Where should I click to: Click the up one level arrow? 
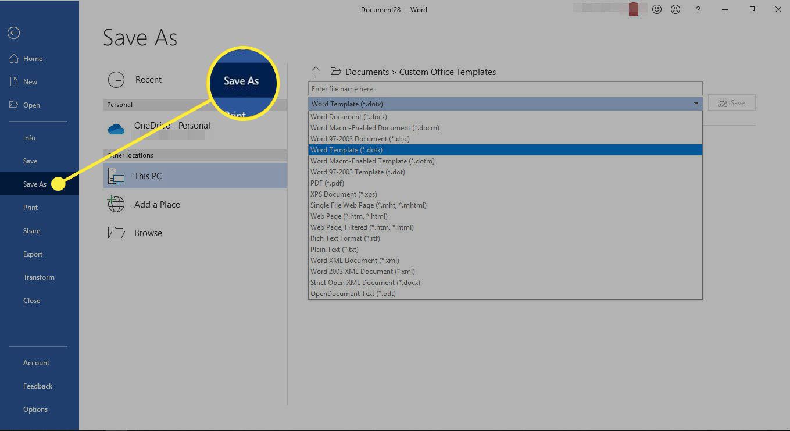coord(316,72)
